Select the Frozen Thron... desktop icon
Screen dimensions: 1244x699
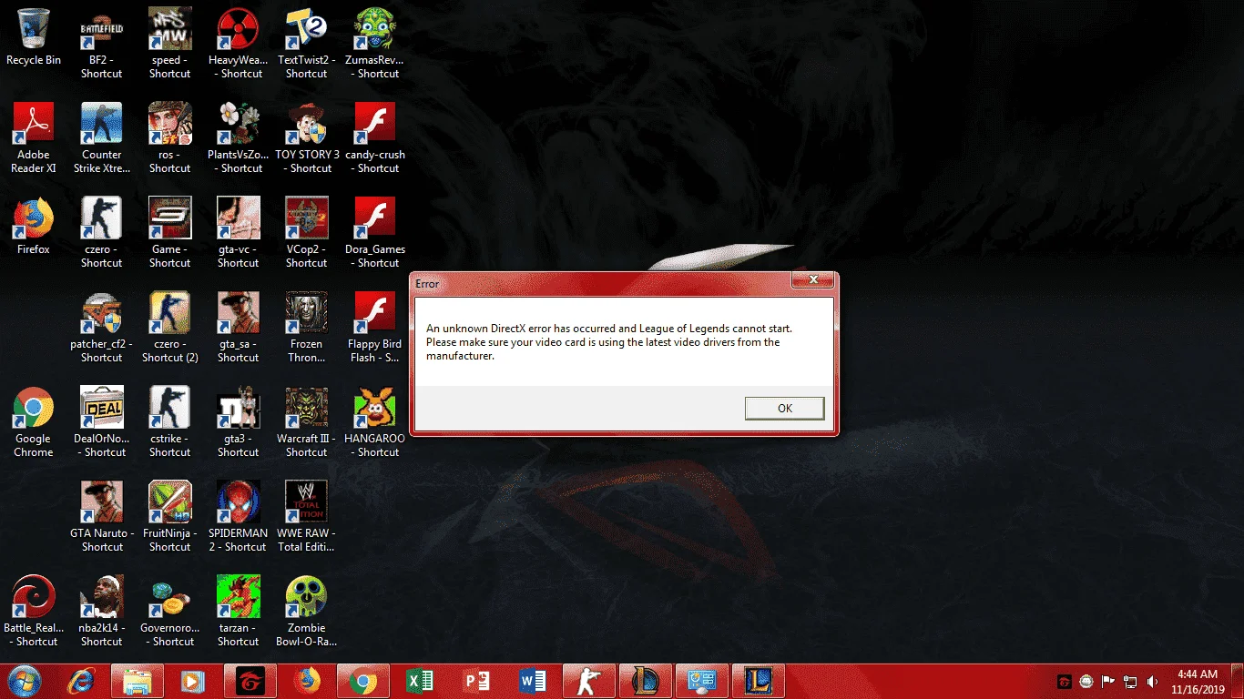[x=306, y=328]
